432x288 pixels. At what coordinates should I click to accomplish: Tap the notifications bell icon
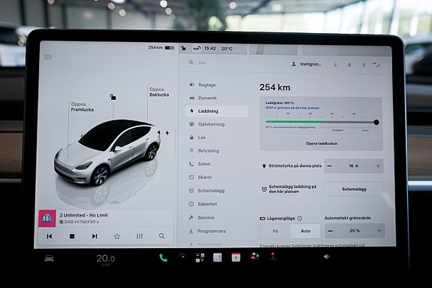click(349, 65)
